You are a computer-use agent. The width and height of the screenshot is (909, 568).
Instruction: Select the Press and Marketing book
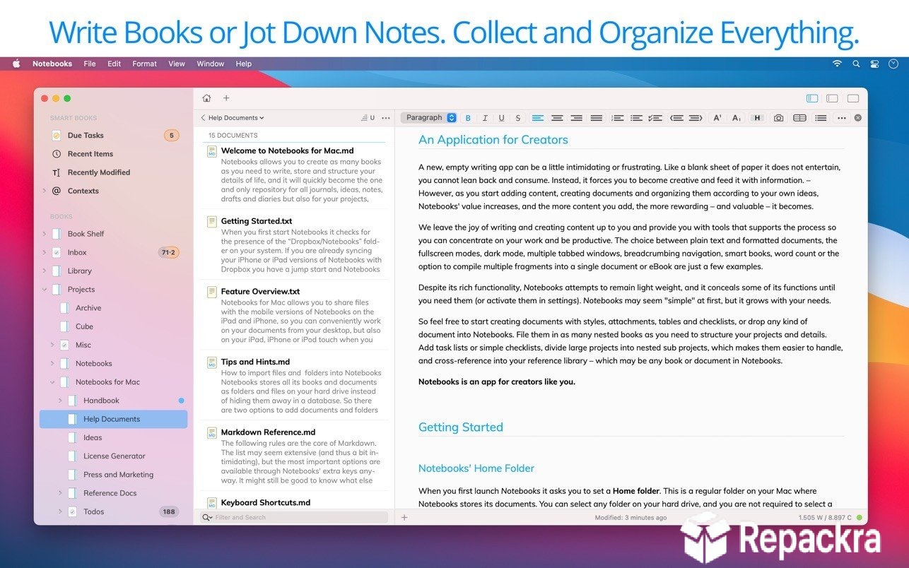click(113, 475)
